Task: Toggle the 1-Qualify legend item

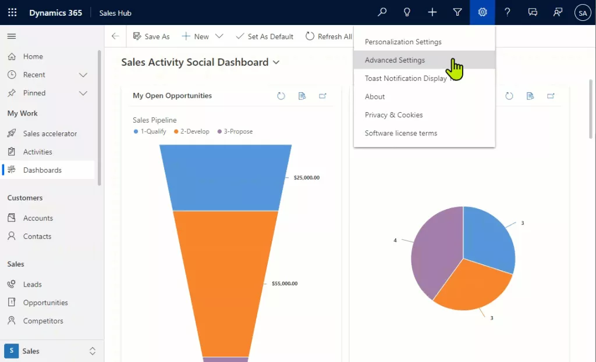Action: (150, 131)
